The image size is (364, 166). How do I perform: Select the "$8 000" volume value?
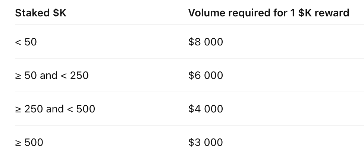click(x=205, y=42)
